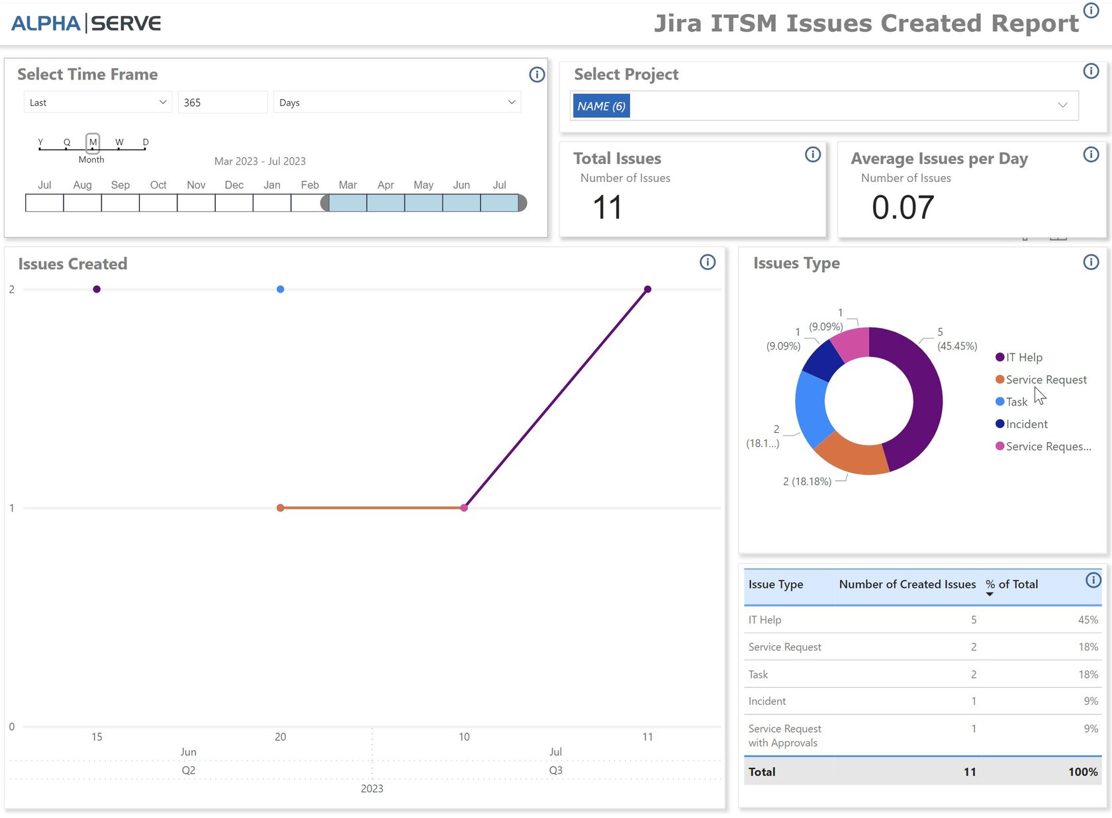Click the May segment on the timeline range slider
Image resolution: width=1112 pixels, height=818 pixels.
[x=423, y=203]
